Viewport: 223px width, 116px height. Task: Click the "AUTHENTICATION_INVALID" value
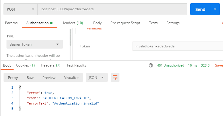[x=66, y=98]
